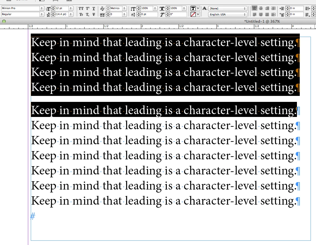This screenshot has height=245, width=316.
Task: Open the English: USA language dropdown
Action: tap(227, 15)
